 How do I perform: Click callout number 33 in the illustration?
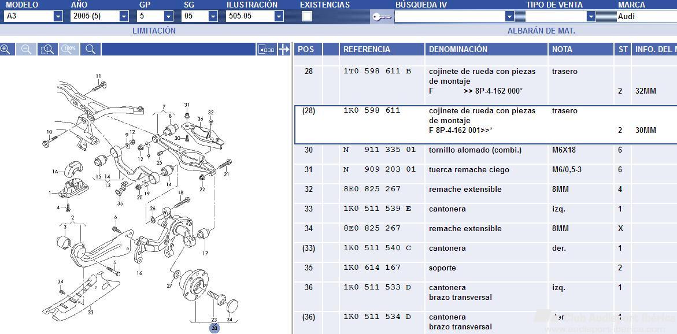(91, 313)
